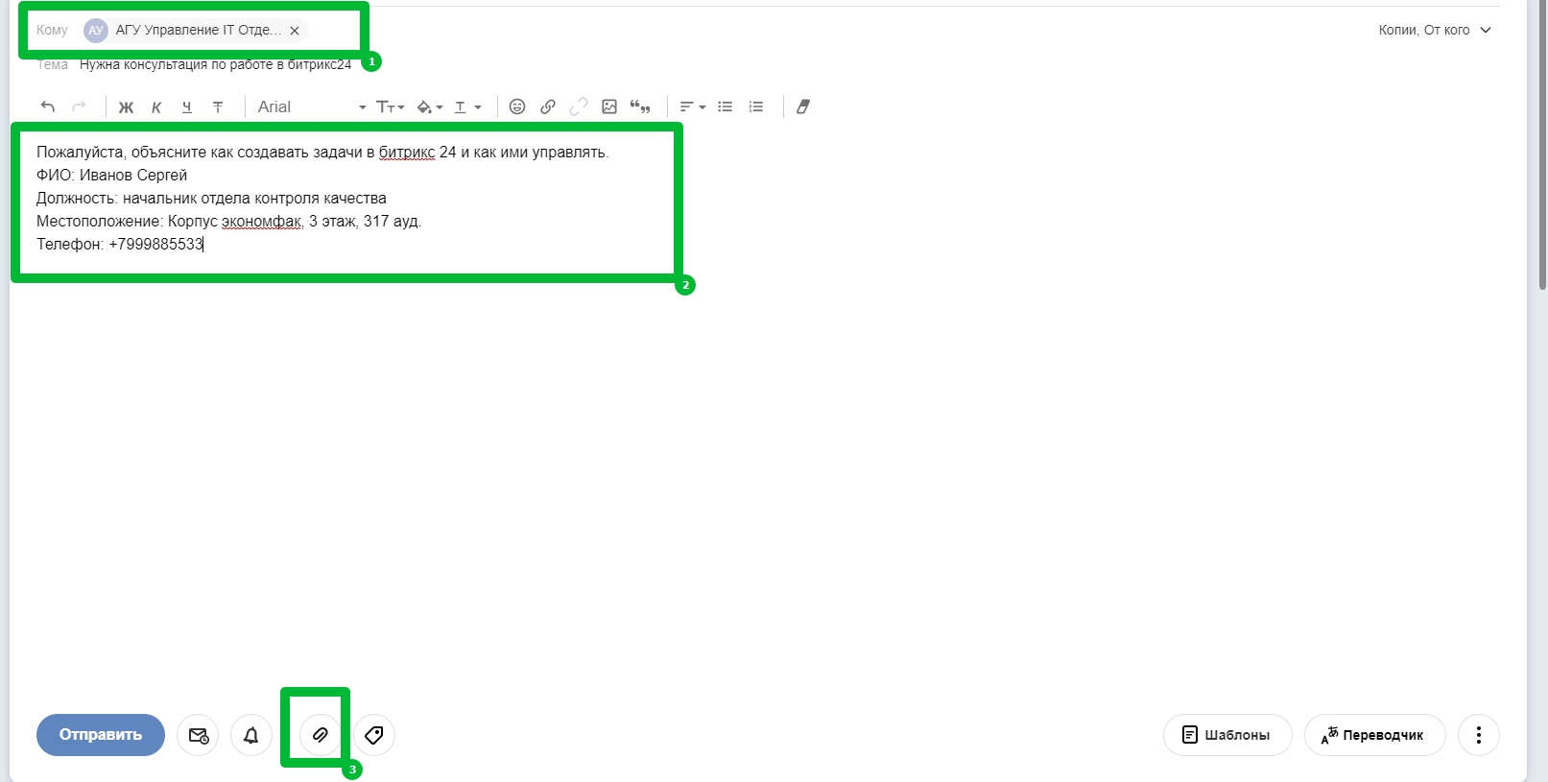Open the Шаблоны templates button
1548x782 pixels.
pos(1226,735)
